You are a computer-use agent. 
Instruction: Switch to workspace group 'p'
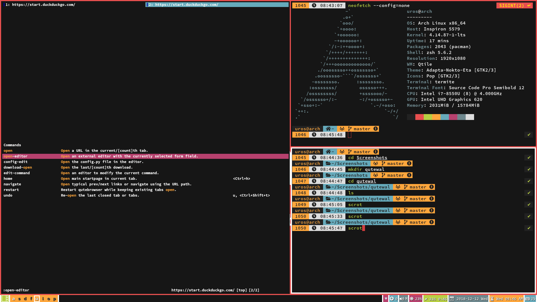[55, 299]
